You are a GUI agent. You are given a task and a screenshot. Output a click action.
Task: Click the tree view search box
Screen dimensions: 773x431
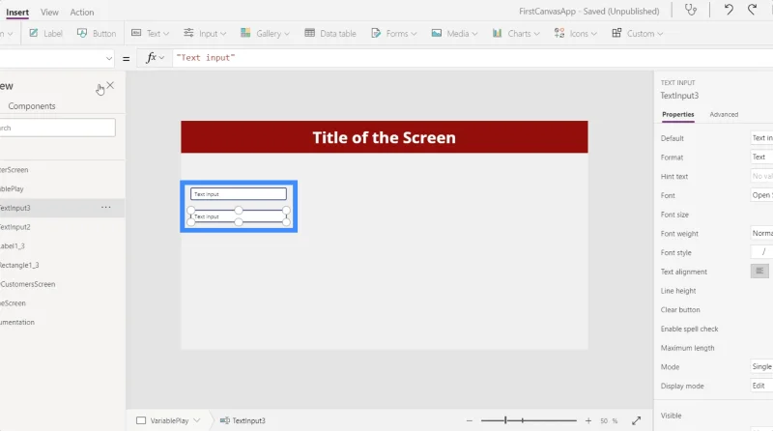58,128
